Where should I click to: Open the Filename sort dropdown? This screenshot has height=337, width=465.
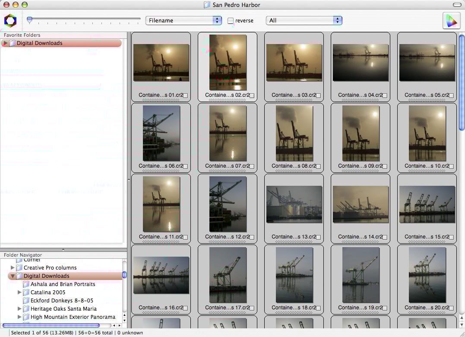[x=183, y=20]
